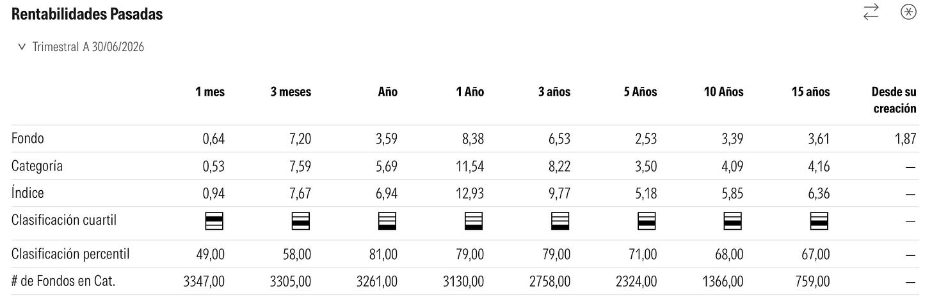Select the 1 mes column header
932x307 pixels.
[x=210, y=92]
